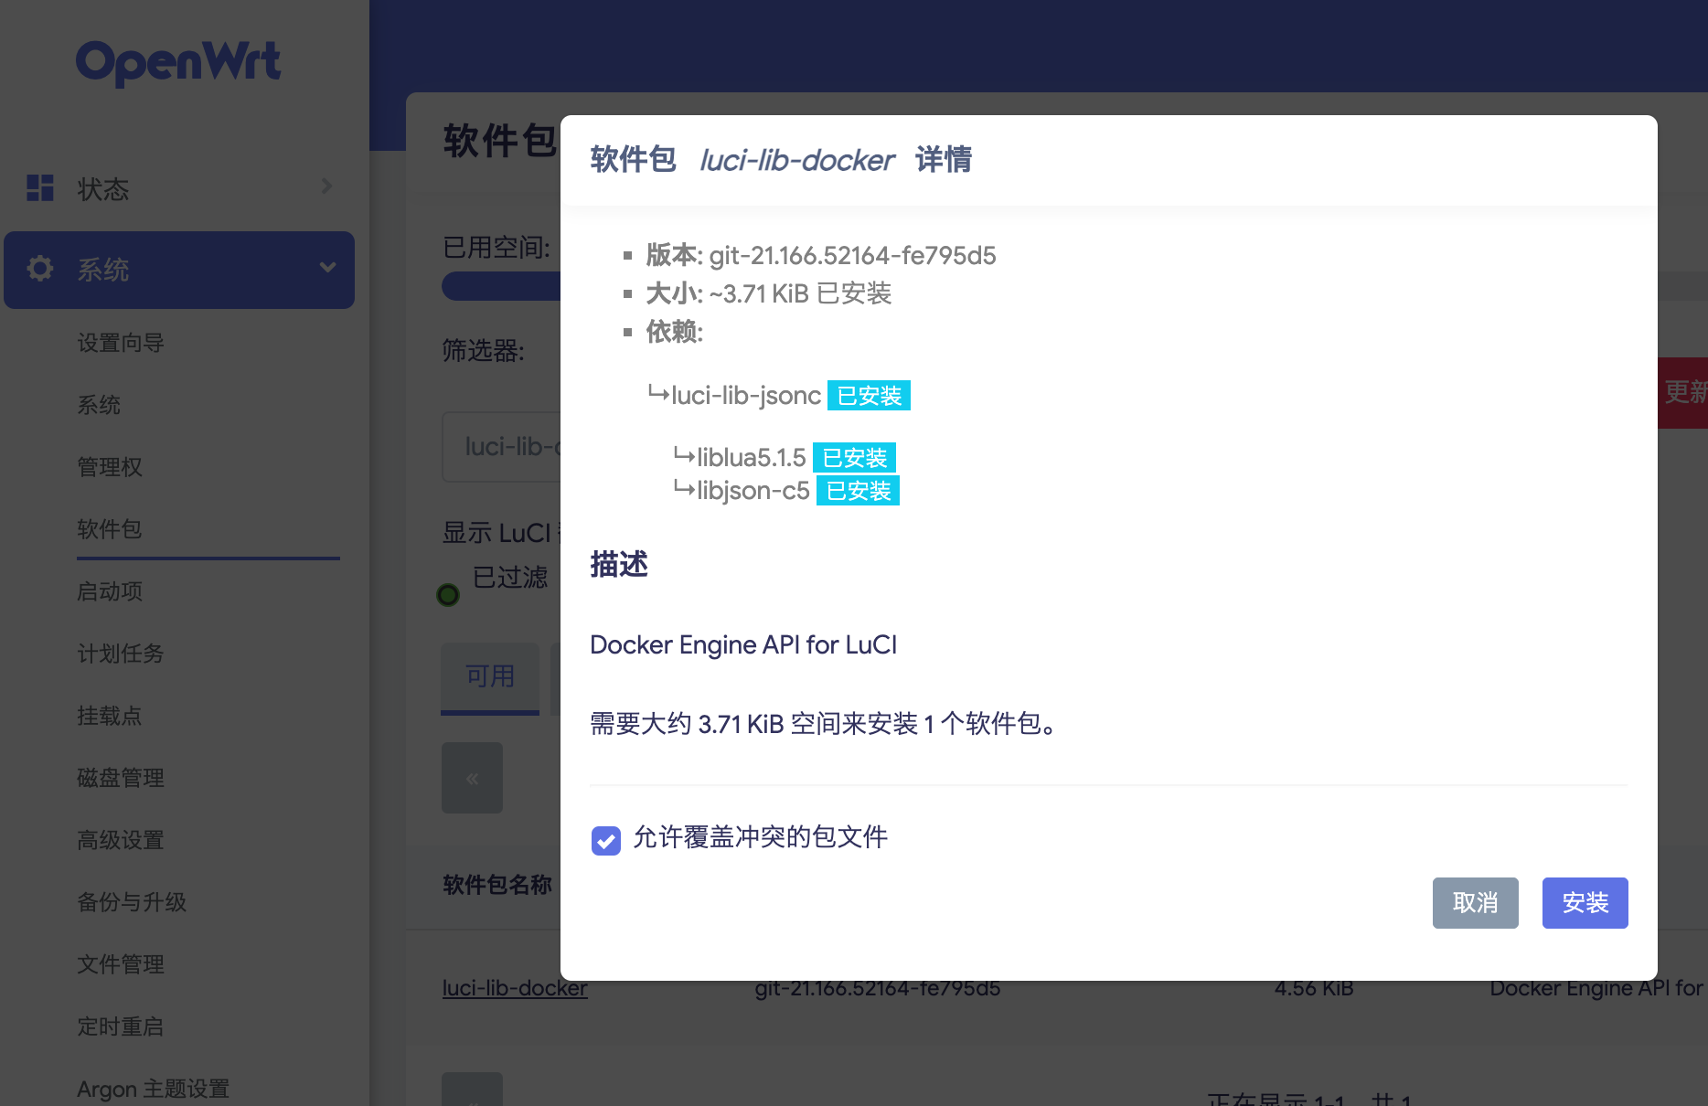Click the previous page « button

click(472, 778)
